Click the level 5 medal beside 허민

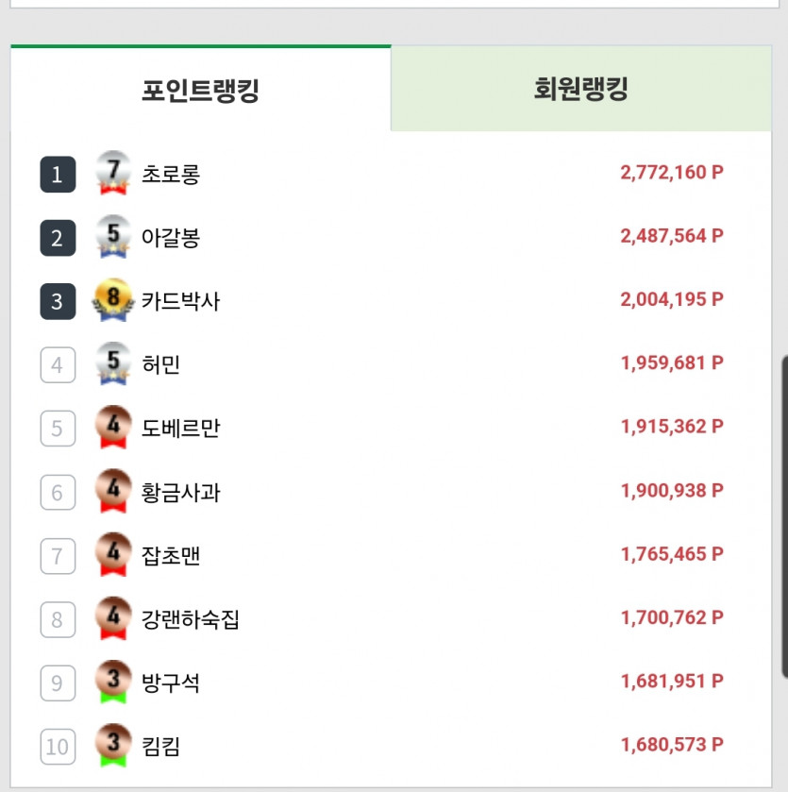(x=113, y=364)
